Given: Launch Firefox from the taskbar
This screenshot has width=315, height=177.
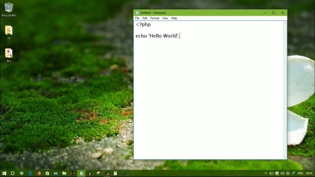Looking at the screenshot, I should pos(38,173).
